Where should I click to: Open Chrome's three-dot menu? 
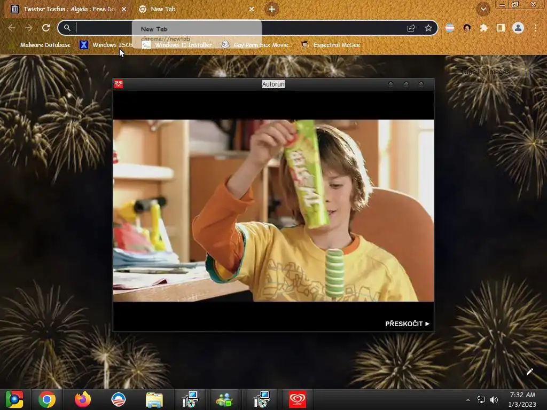tap(535, 28)
